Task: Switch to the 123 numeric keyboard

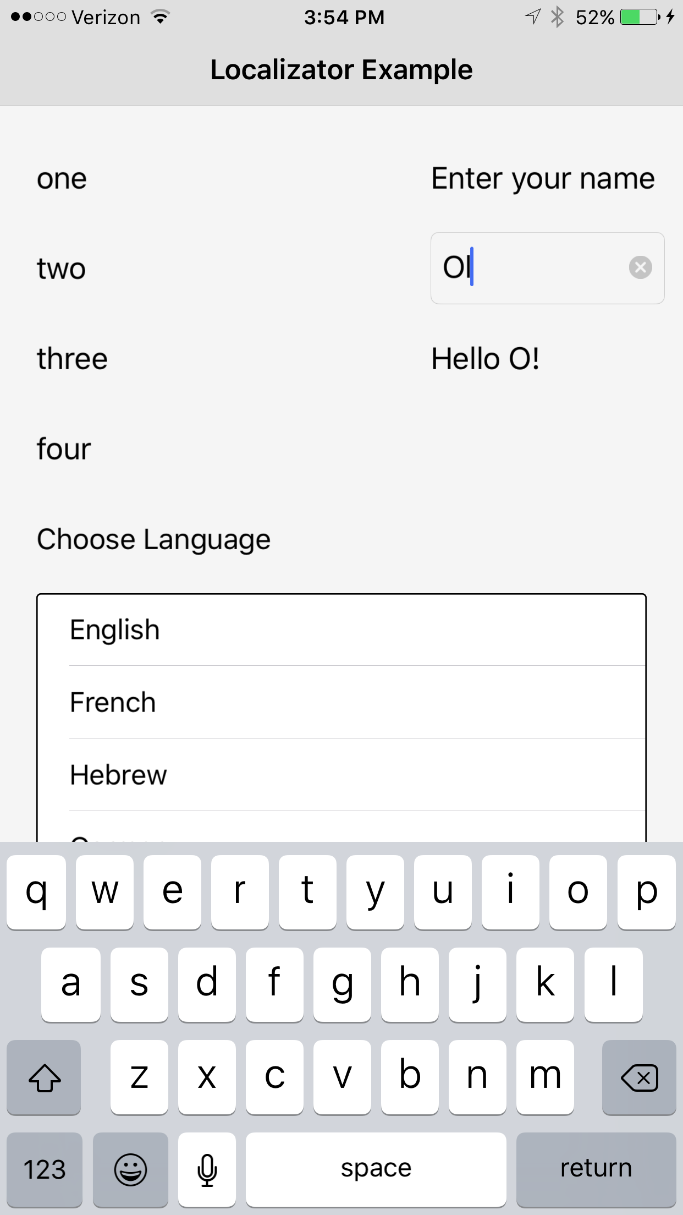Action: click(x=45, y=1169)
